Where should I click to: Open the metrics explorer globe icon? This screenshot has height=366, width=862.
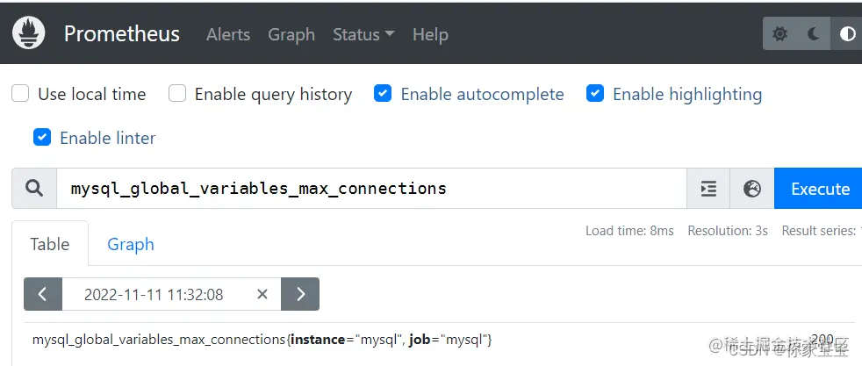tap(752, 189)
